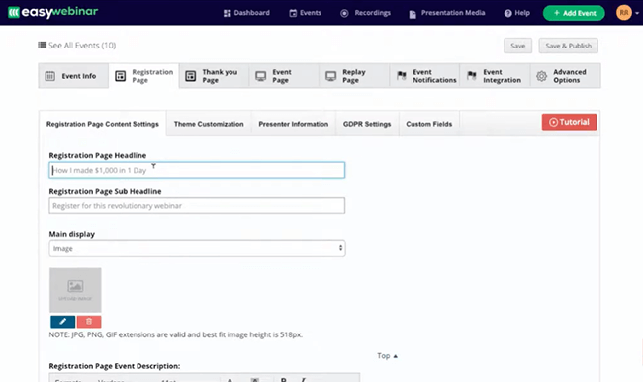Click the Help question mark icon

point(507,13)
